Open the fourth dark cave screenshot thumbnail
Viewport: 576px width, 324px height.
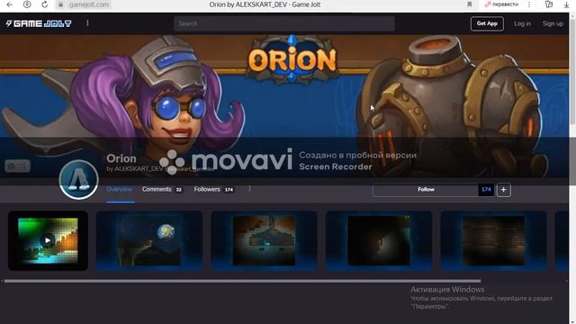379,240
